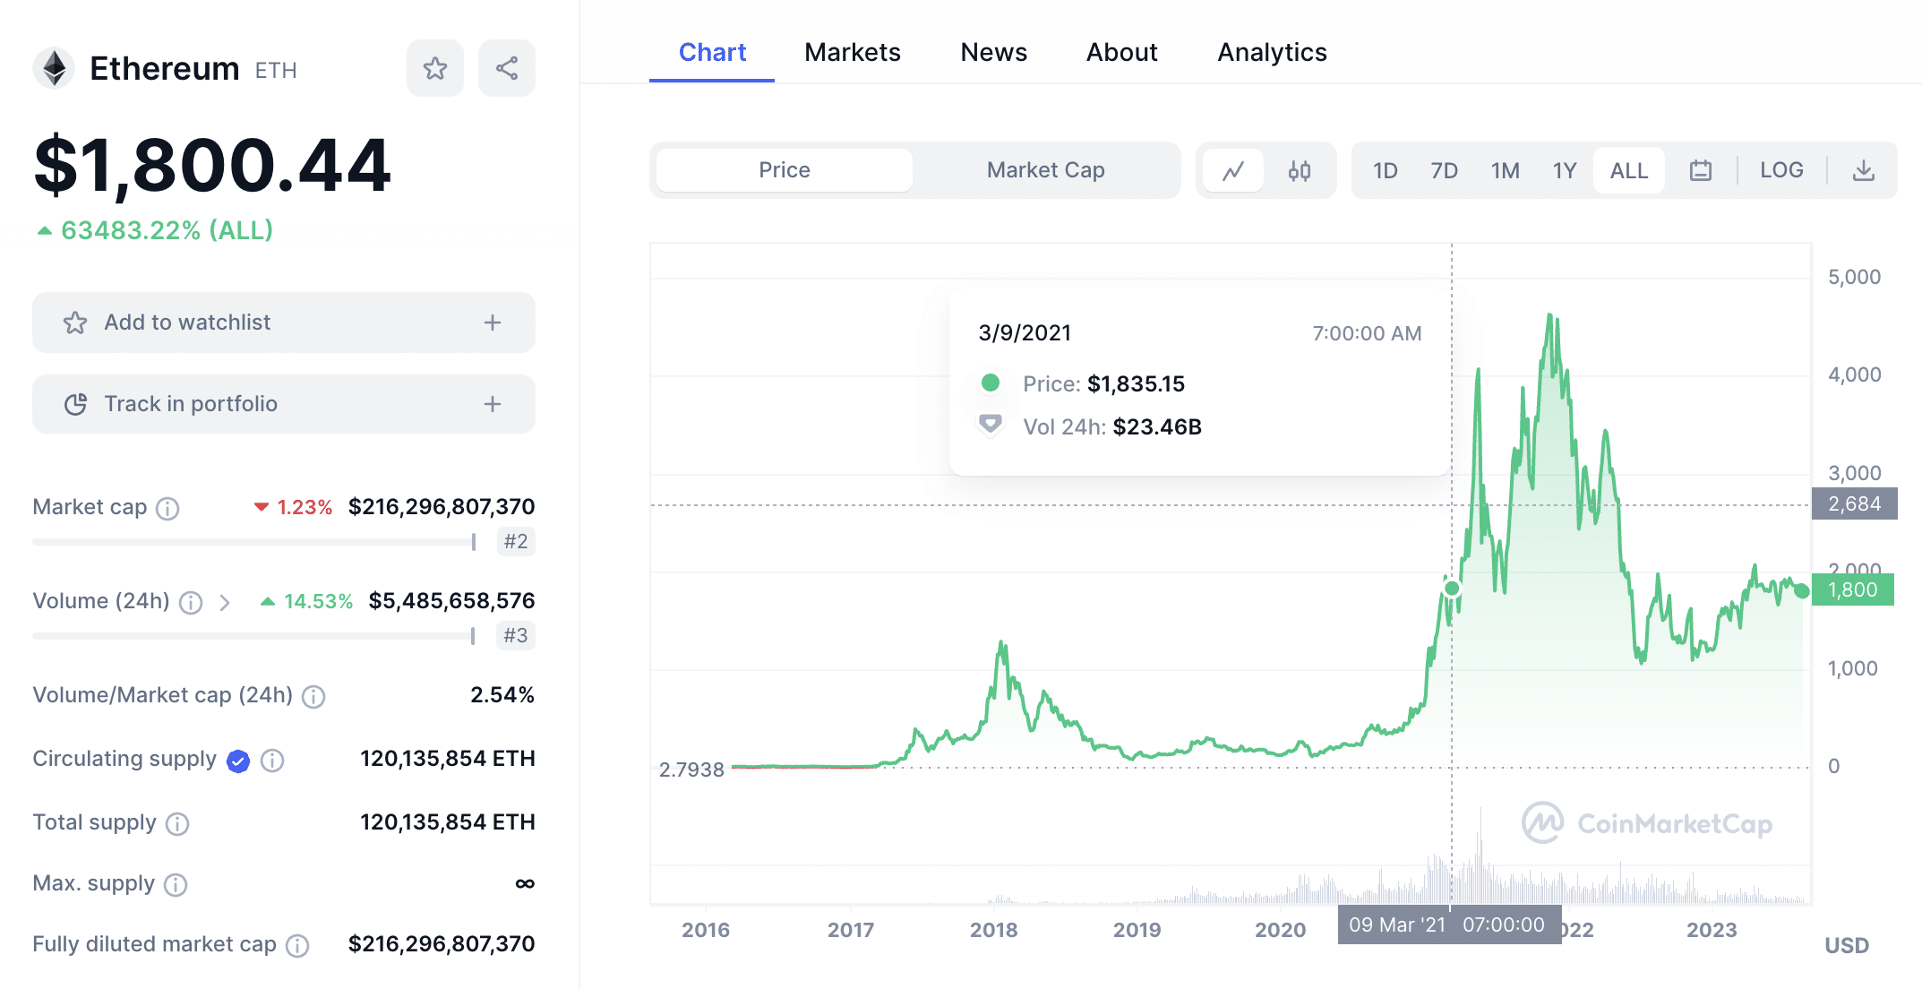This screenshot has width=1922, height=989.
Task: Set chart range to 1D
Action: coord(1386,170)
